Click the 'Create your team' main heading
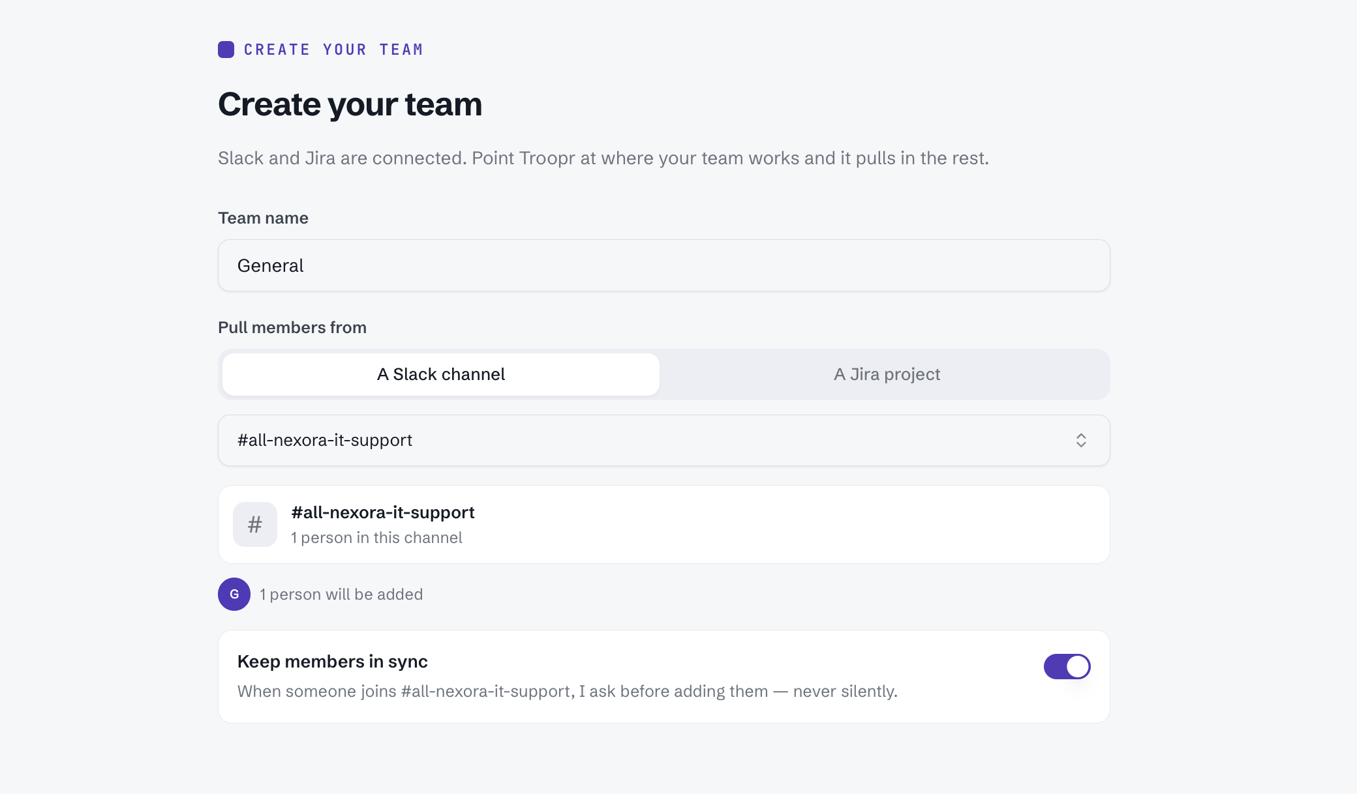Viewport: 1357px width, 794px height. click(x=350, y=104)
